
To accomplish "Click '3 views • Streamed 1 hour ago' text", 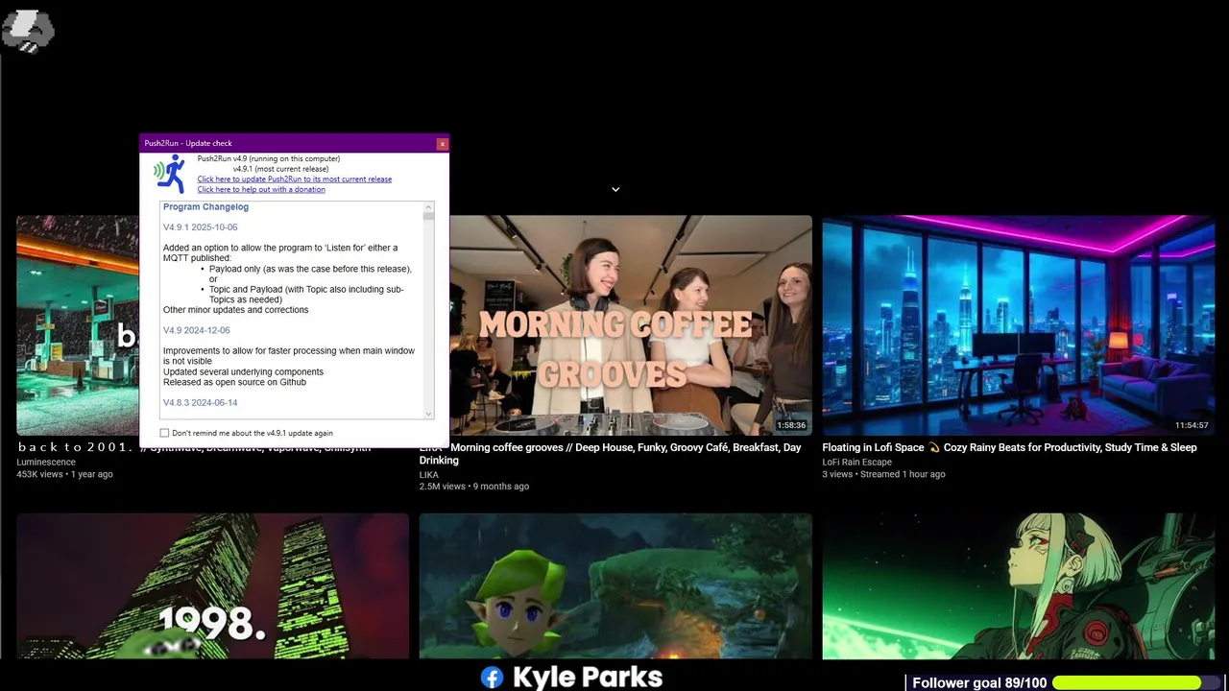I will [883, 474].
